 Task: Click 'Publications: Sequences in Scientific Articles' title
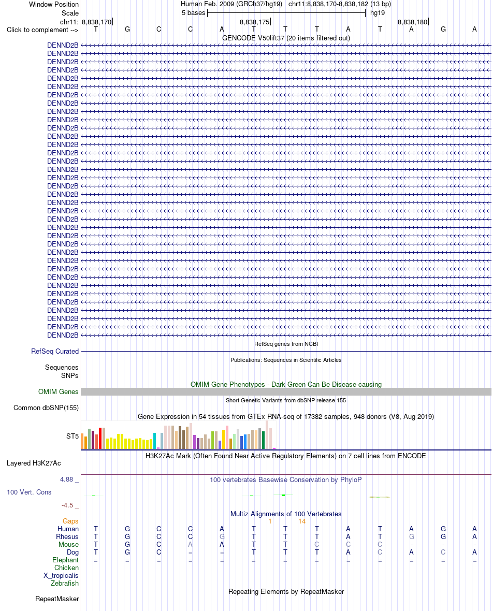coord(286,360)
